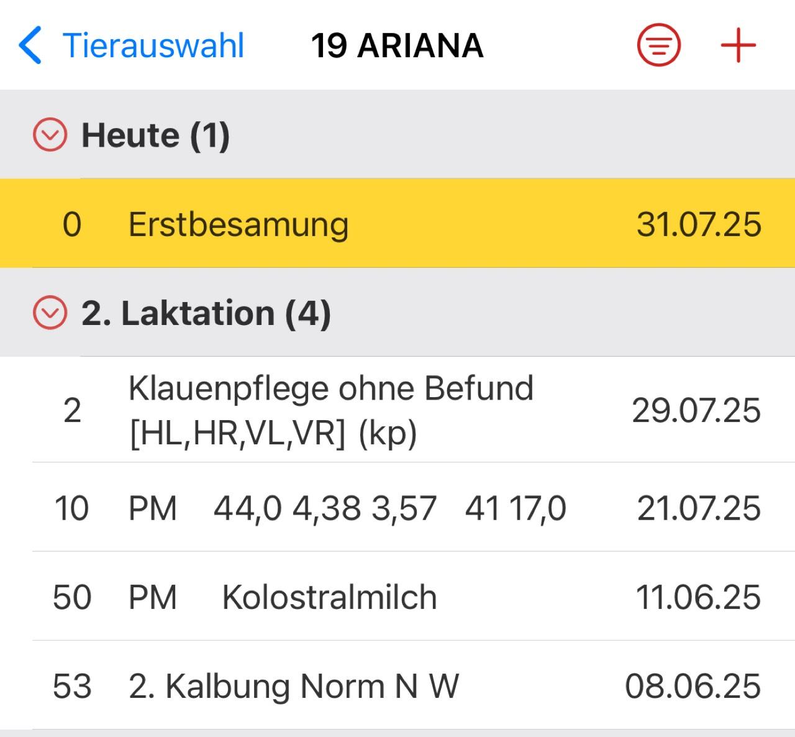The width and height of the screenshot is (795, 737).
Task: Tap the 2. Laktation (4) header text
Action: click(x=206, y=313)
